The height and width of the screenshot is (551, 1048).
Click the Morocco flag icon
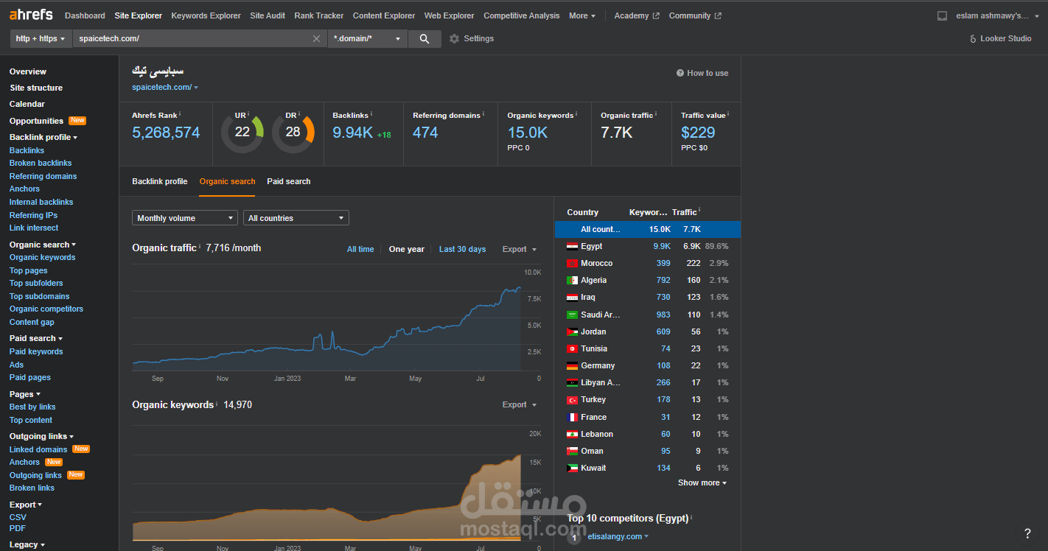(573, 264)
